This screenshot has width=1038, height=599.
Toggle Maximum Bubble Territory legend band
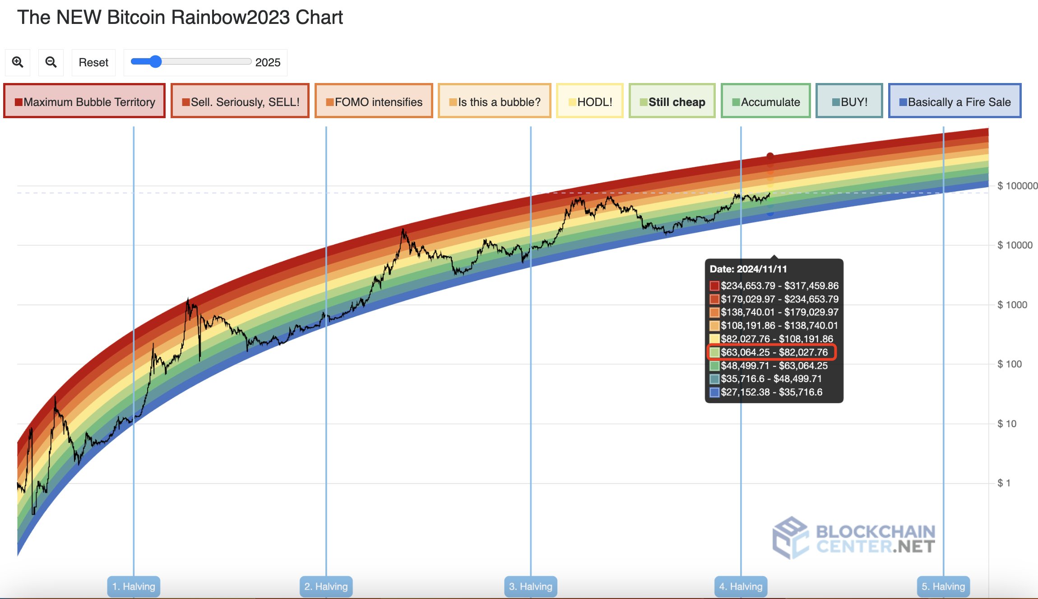[84, 101]
